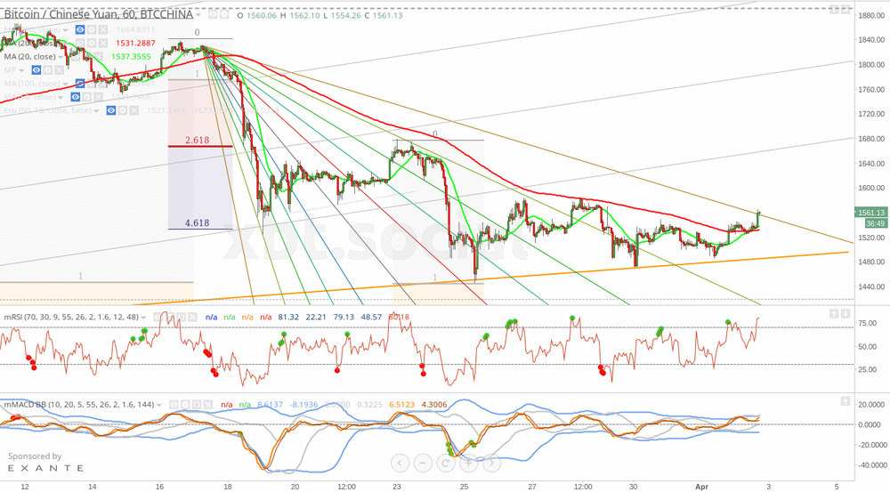Toggle eye for MA (200, close) showing 1531.2887

click(80, 43)
